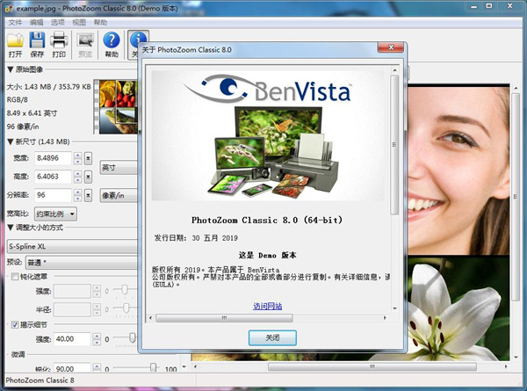Click the 锐化 slider handle near 100
Image resolution: width=527 pixels, height=391 pixels.
(153, 367)
